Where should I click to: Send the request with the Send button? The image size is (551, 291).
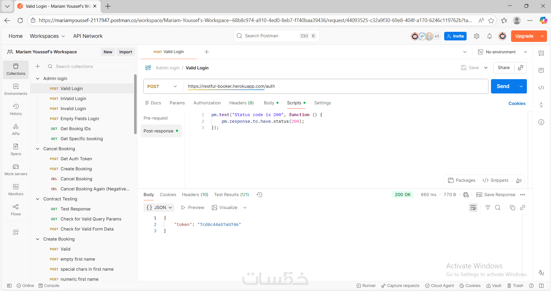tap(503, 86)
